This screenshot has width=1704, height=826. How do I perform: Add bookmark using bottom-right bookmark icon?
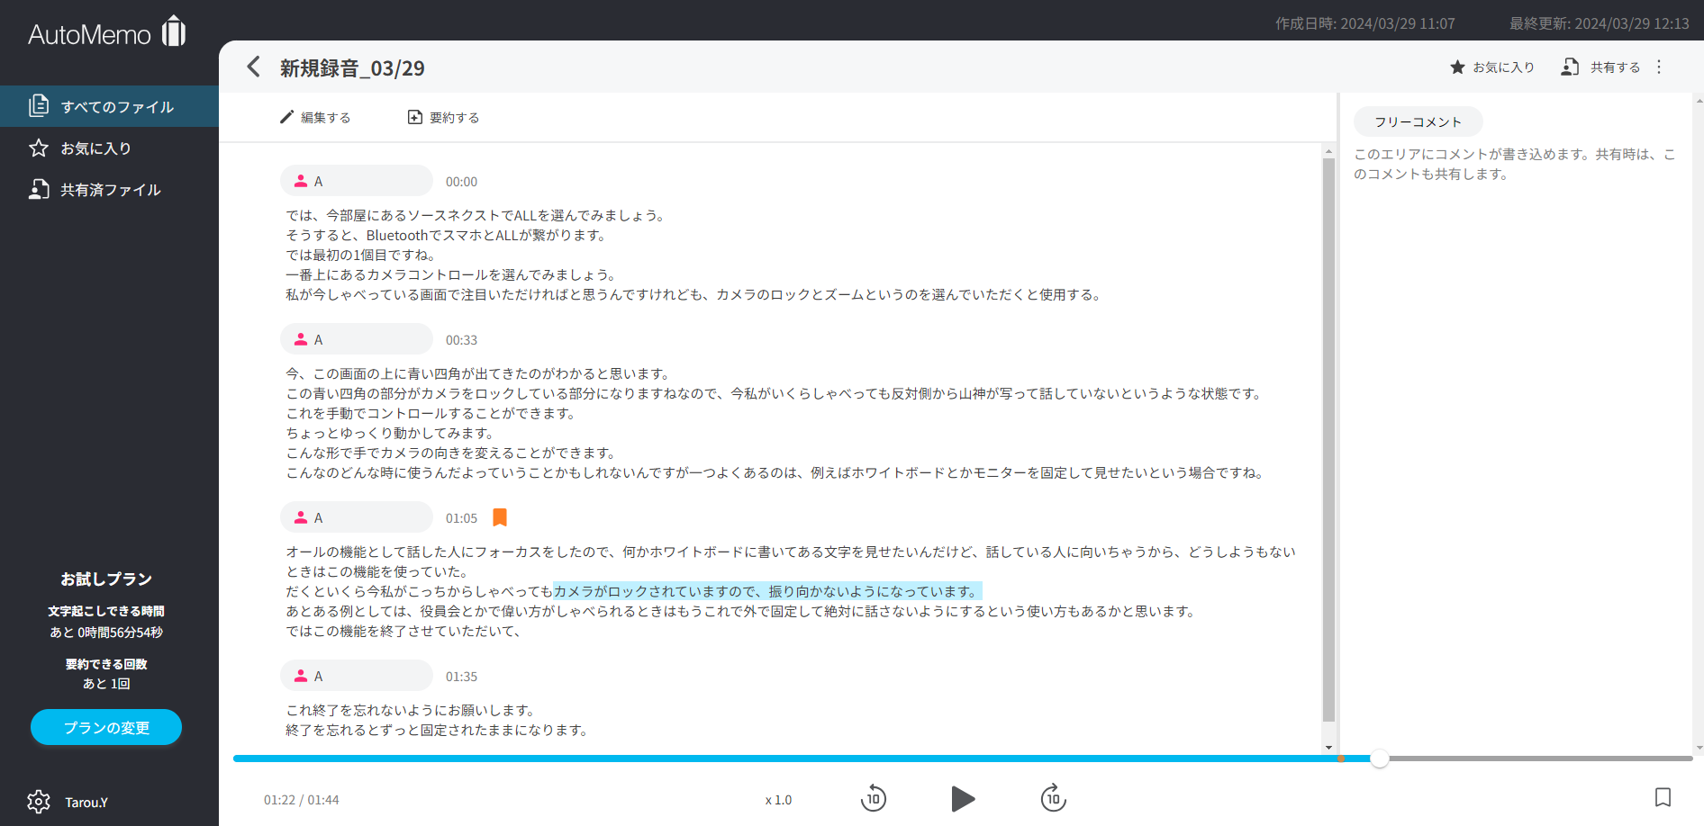click(1663, 797)
